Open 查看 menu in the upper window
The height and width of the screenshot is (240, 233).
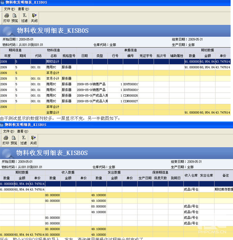23,9
